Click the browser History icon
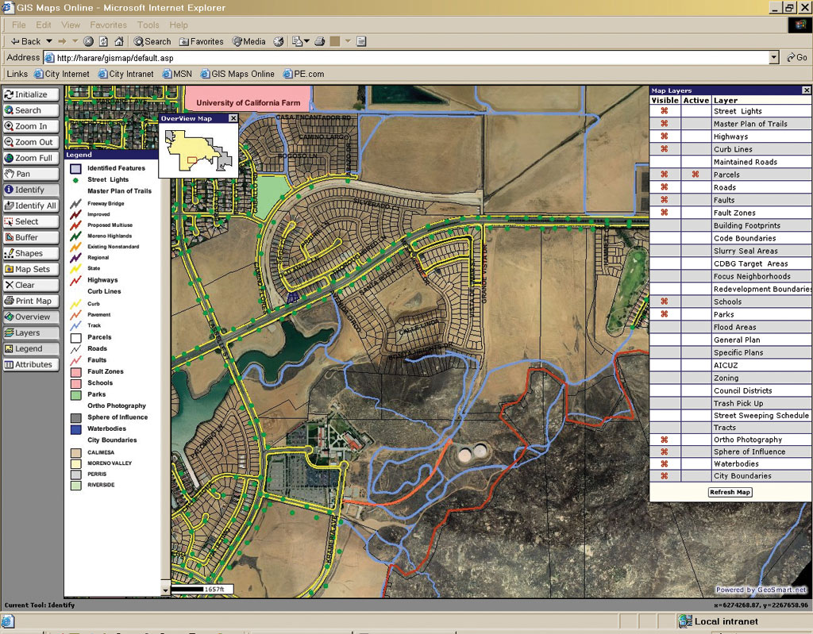 [x=279, y=41]
